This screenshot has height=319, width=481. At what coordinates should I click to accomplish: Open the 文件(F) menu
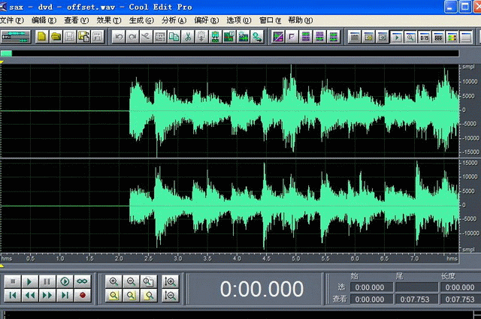click(12, 20)
